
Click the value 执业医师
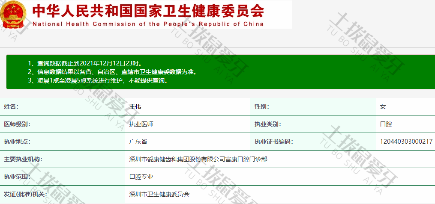[x=141, y=124]
